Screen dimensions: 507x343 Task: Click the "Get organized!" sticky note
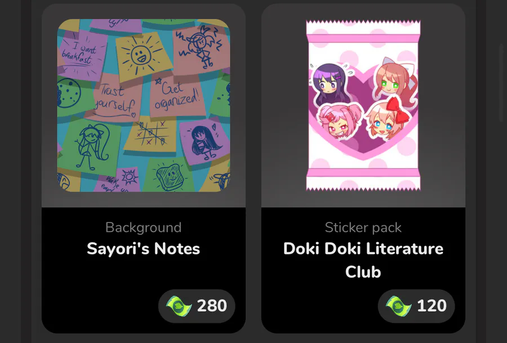click(x=177, y=96)
